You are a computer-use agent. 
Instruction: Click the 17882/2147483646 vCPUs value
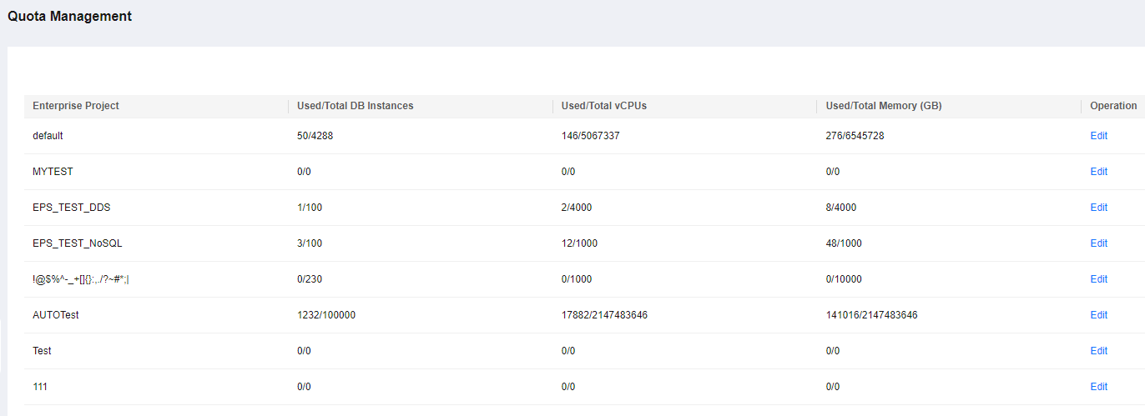(x=605, y=315)
